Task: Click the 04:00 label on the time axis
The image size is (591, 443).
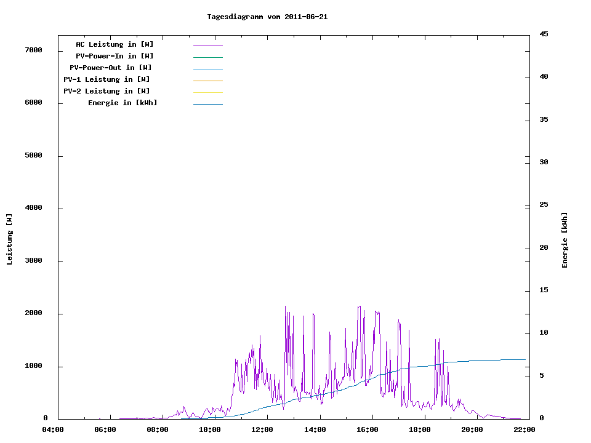Action: [x=53, y=429]
